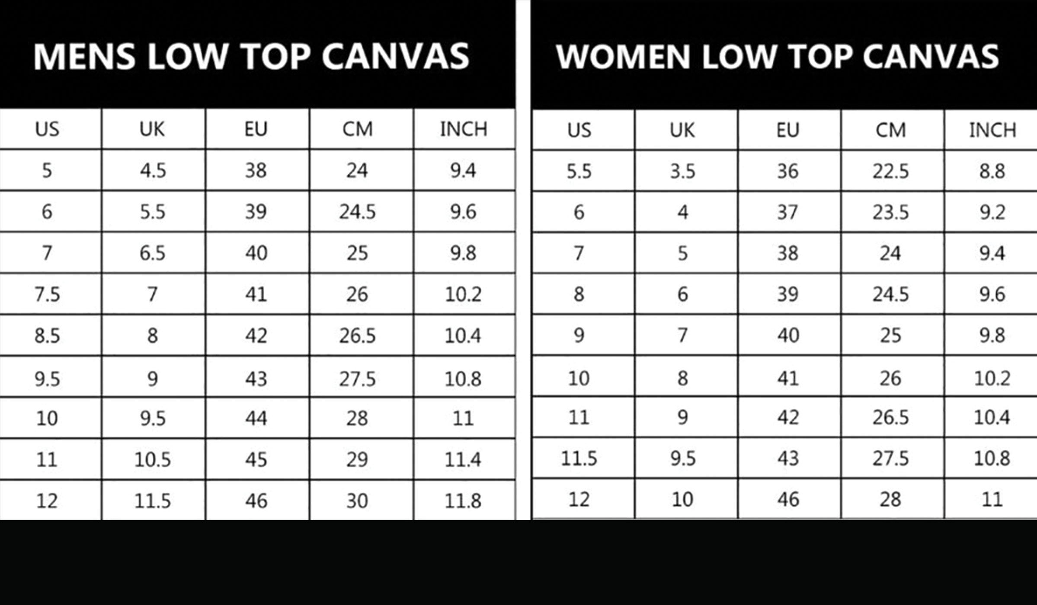The image size is (1037, 605).
Task: Select the women's EU column header
Action: [789, 130]
